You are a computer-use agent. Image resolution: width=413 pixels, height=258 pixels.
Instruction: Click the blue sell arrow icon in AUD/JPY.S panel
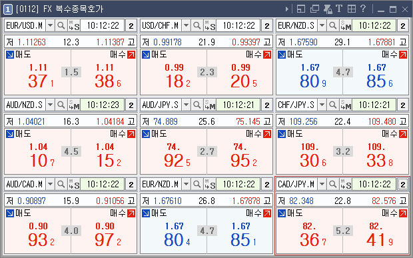[146, 134]
